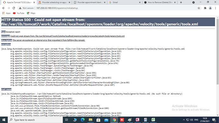Open Microsoft Edge from the taskbar
The height and width of the screenshot is (123, 219).
[x=83, y=120]
